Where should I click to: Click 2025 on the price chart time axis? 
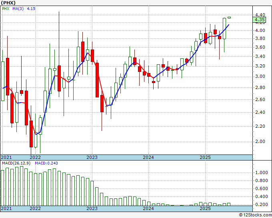(x=205, y=157)
